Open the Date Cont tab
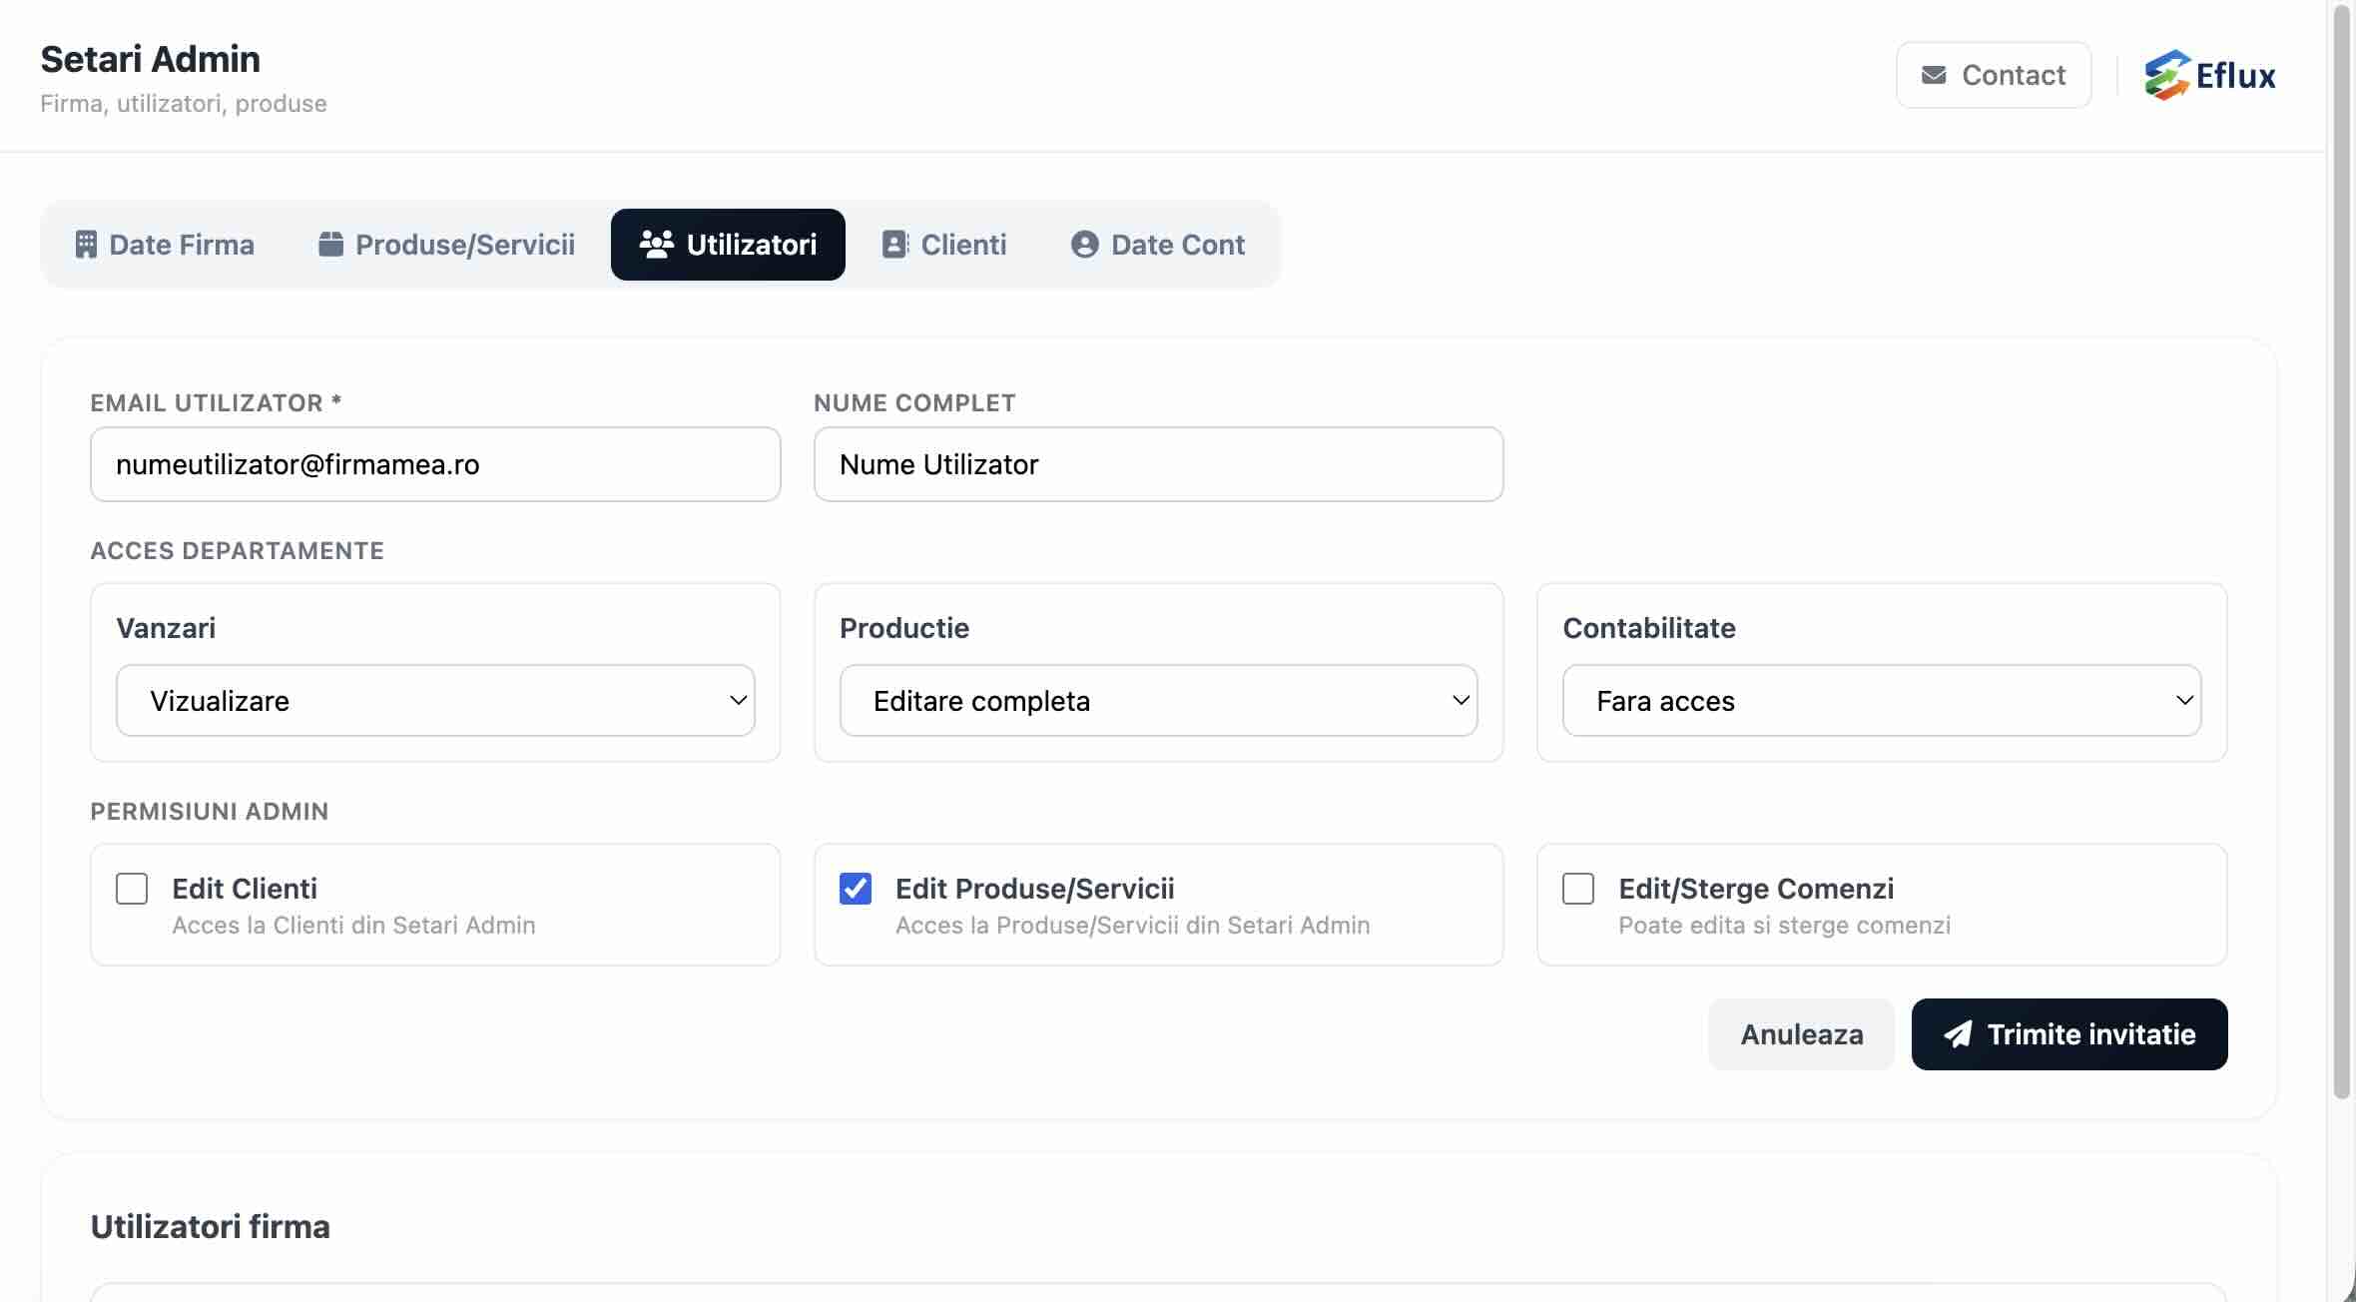The image size is (2356, 1302). pos(1158,245)
